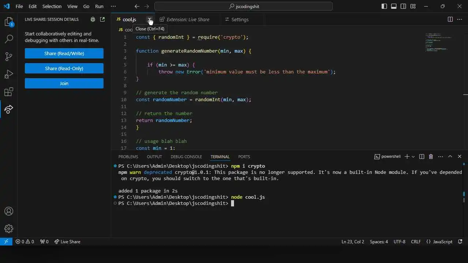This screenshot has width=468, height=263.
Task: Click the remote window status bar icon
Action: pyautogui.click(x=6, y=241)
